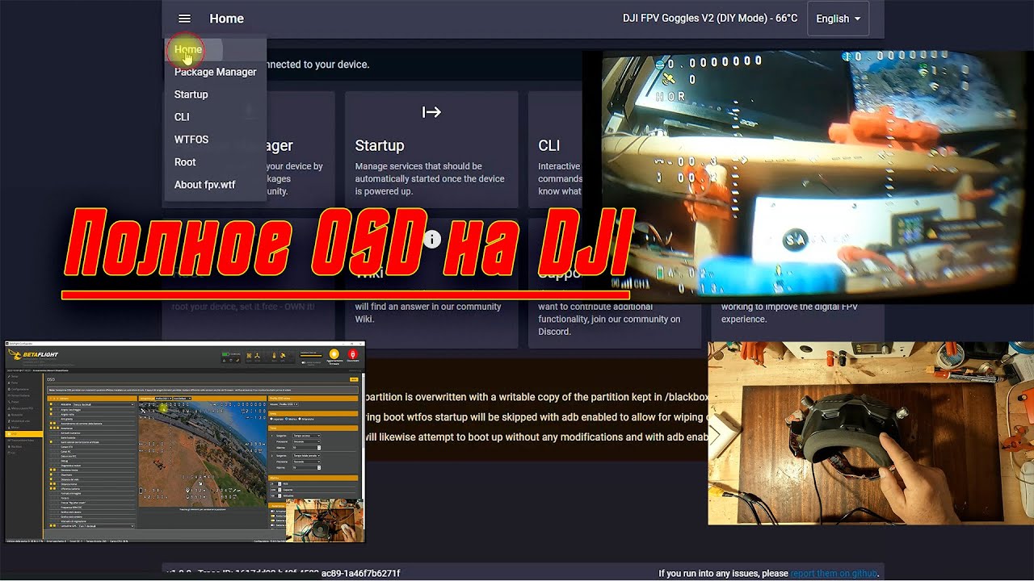The width and height of the screenshot is (1034, 581).
Task: Select Home in the navigation menu
Action: pyautogui.click(x=188, y=49)
